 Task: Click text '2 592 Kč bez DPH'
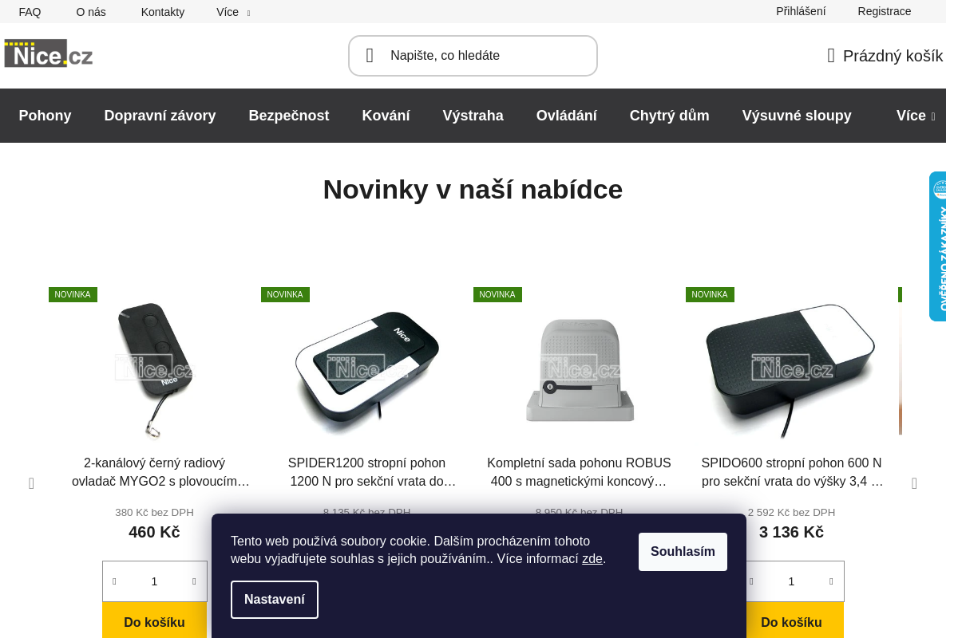(791, 512)
